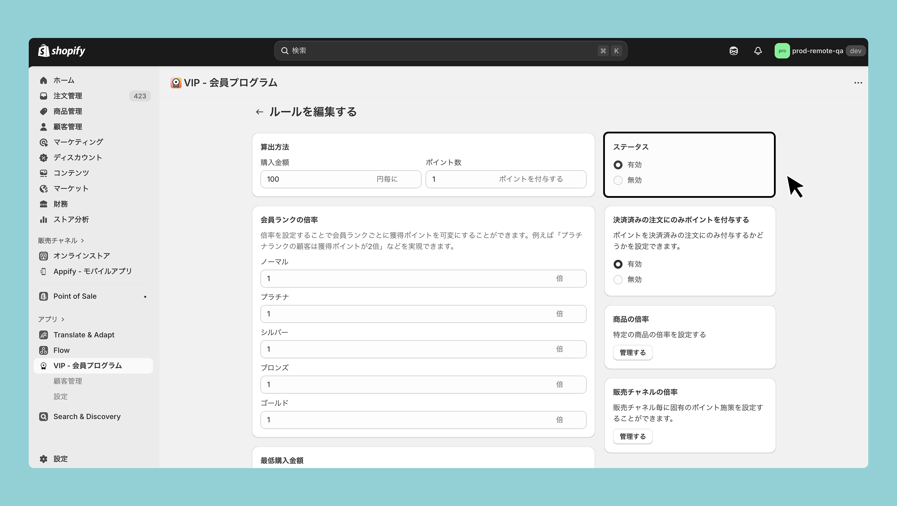Click 管理する under 販売チャネルの倍率
This screenshot has height=506, width=897.
pos(632,436)
